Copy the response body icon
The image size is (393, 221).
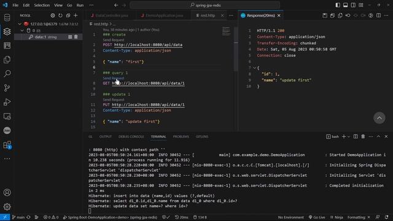[340, 15]
